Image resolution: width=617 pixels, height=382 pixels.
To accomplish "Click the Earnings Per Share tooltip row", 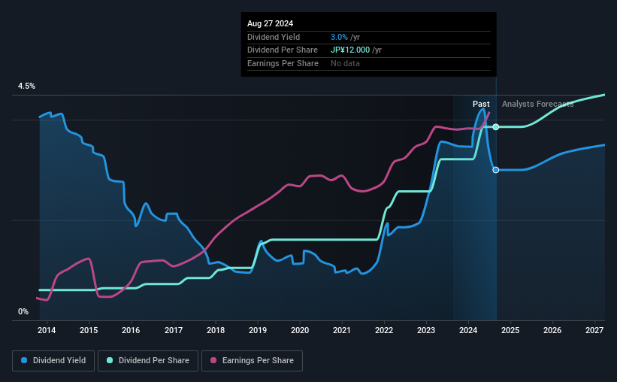I will pos(369,63).
